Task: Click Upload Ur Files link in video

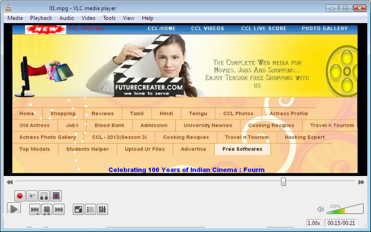Action: pos(145,149)
